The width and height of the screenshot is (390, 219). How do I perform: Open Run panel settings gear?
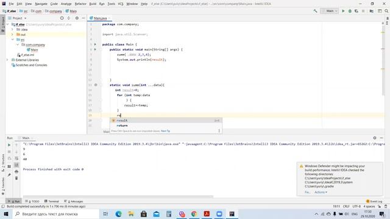coord(375,138)
